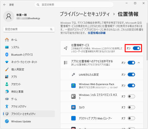
Task: Toggle Windows Web Experience Pack location switch
Action: click(131, 85)
